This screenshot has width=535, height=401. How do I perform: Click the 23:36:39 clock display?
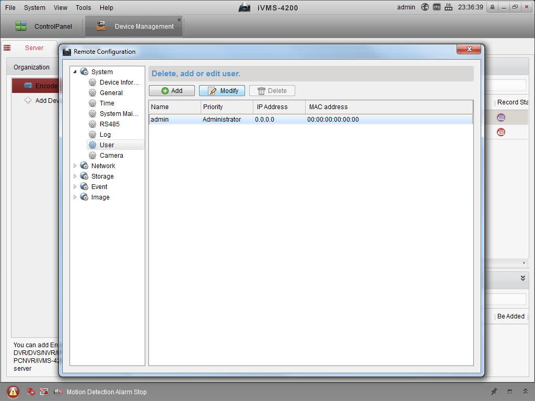(x=471, y=7)
